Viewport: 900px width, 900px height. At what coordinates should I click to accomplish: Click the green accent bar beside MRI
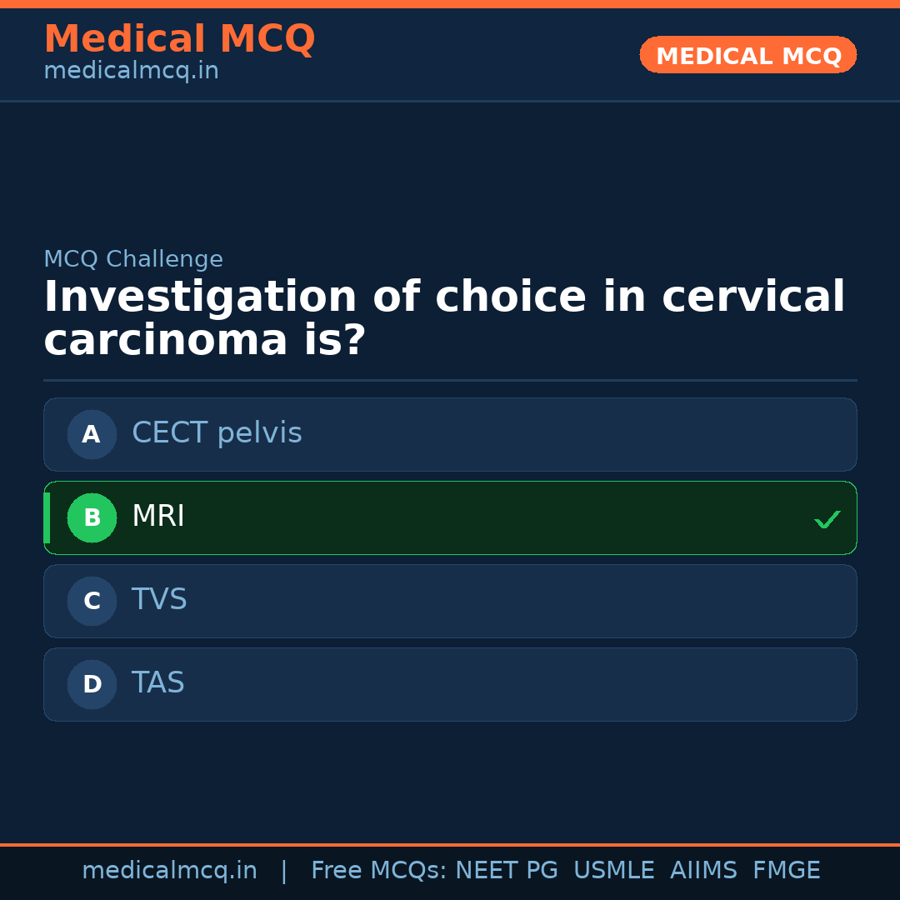[47, 517]
